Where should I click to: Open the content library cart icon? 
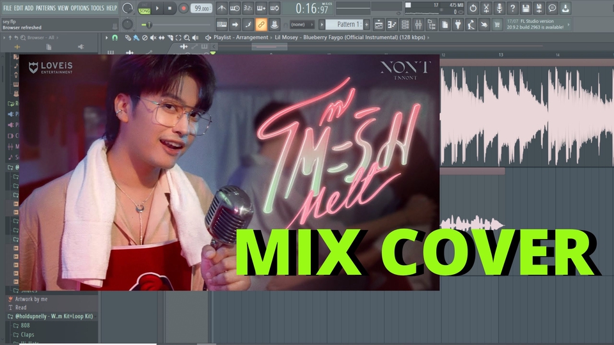pos(498,25)
